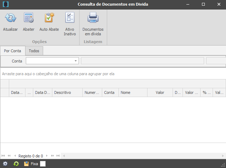Toggle Ativo Inativo filter in ribbon
This screenshot has width=226, height=168.
pos(70,18)
